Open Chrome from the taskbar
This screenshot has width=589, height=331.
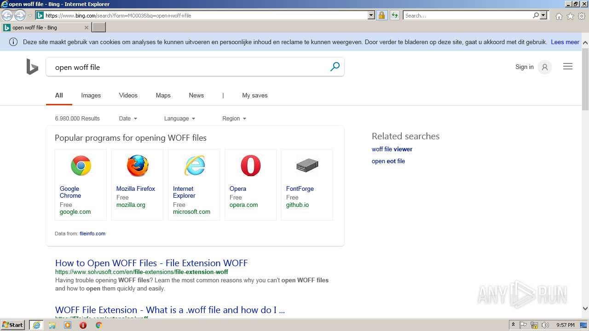(x=98, y=325)
